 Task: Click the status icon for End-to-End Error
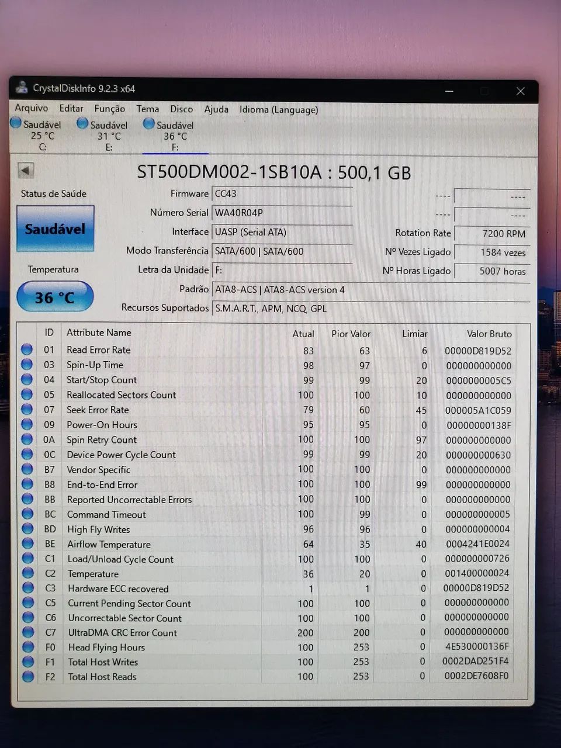(x=27, y=484)
